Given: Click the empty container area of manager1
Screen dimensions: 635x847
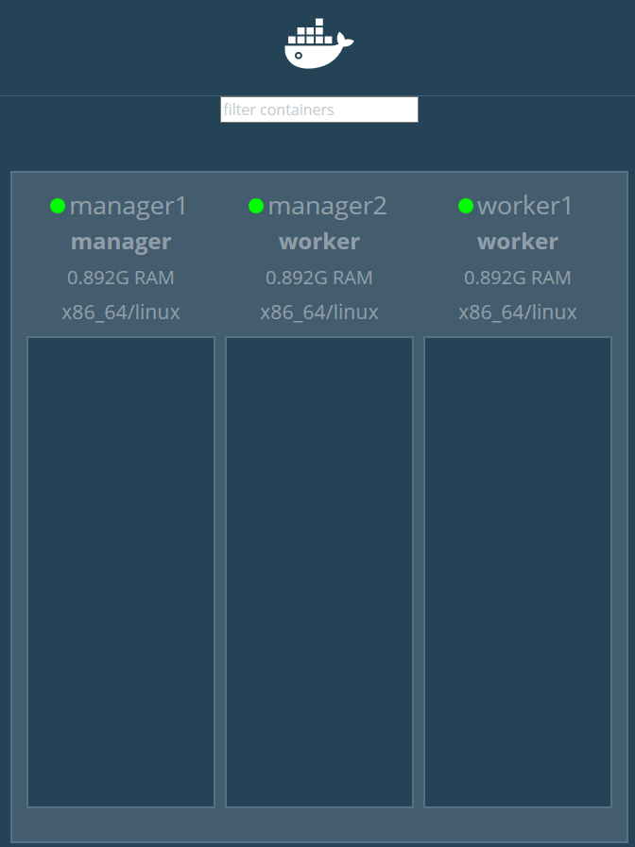Looking at the screenshot, I should [x=121, y=571].
